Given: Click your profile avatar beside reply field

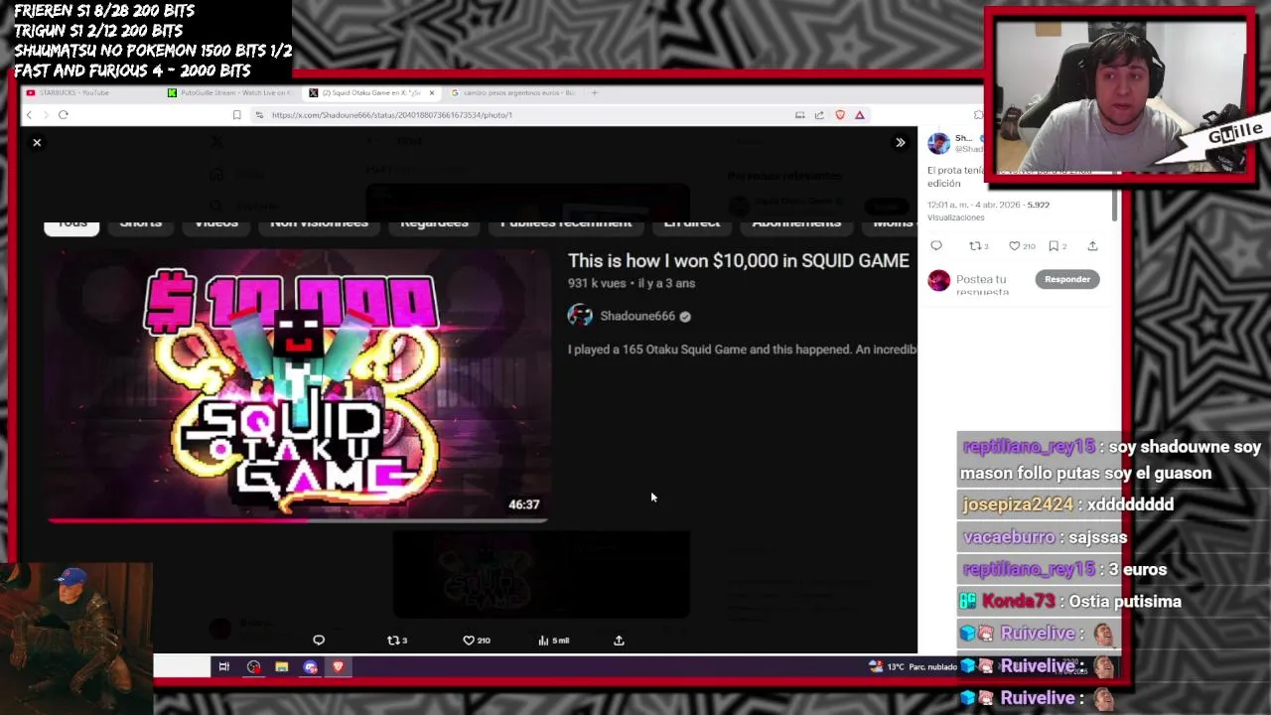Looking at the screenshot, I should 938,280.
